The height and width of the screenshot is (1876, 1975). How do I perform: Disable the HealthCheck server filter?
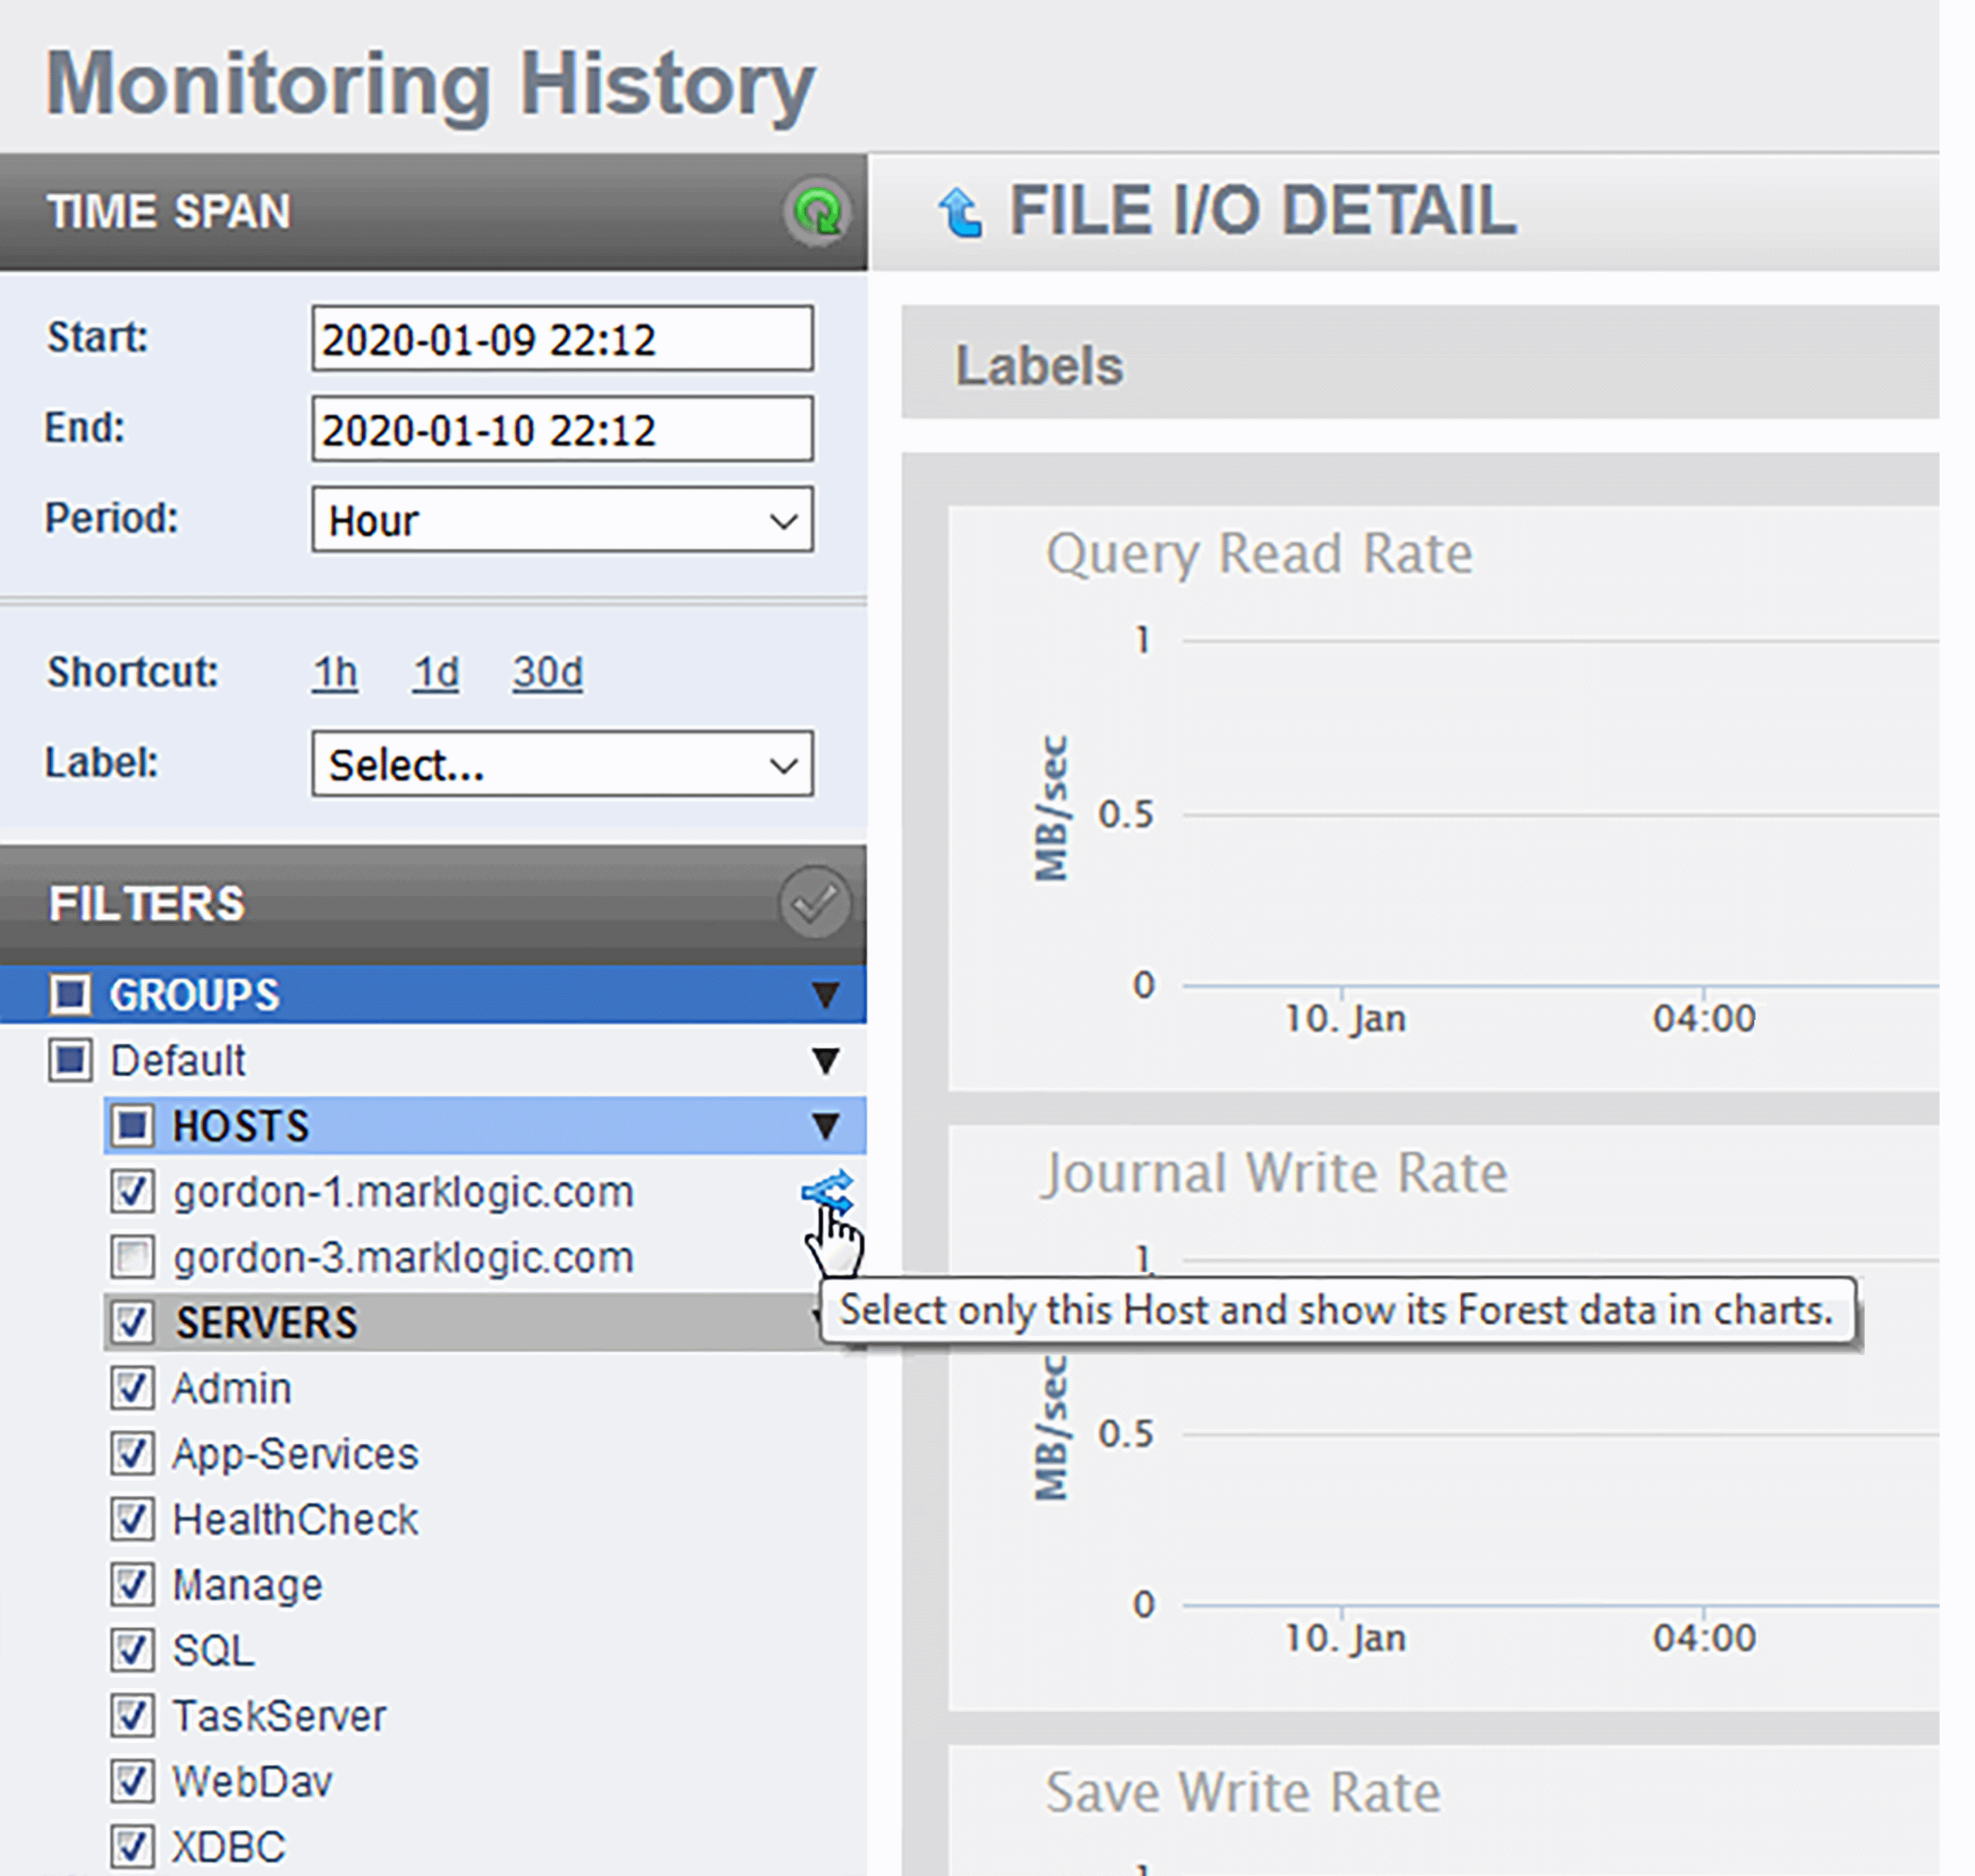pos(133,1519)
